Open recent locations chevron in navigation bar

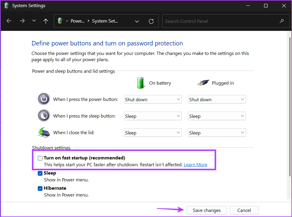point(34,21)
